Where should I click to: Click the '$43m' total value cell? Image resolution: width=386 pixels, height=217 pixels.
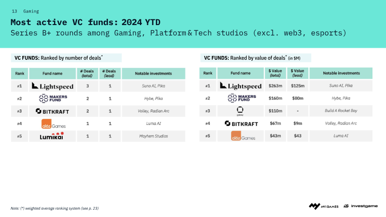tap(275, 136)
